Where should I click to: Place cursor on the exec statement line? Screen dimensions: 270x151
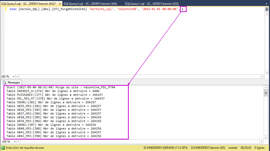pyautogui.click(x=95, y=9)
